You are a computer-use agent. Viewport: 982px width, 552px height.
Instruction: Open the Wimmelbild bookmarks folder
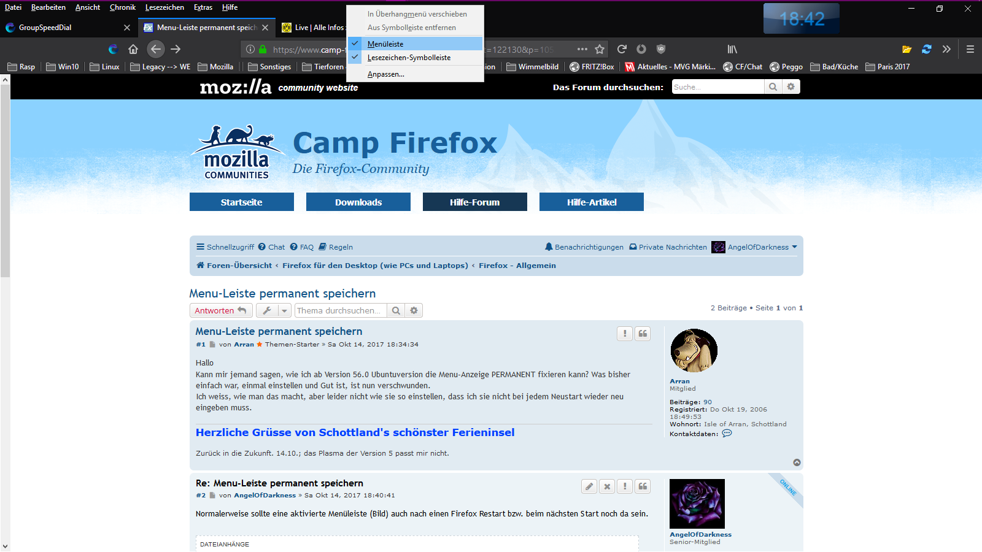pos(532,67)
